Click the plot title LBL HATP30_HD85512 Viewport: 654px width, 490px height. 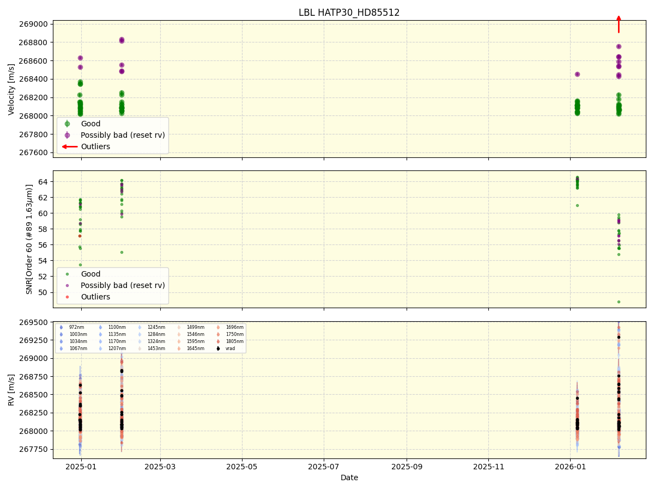click(349, 13)
